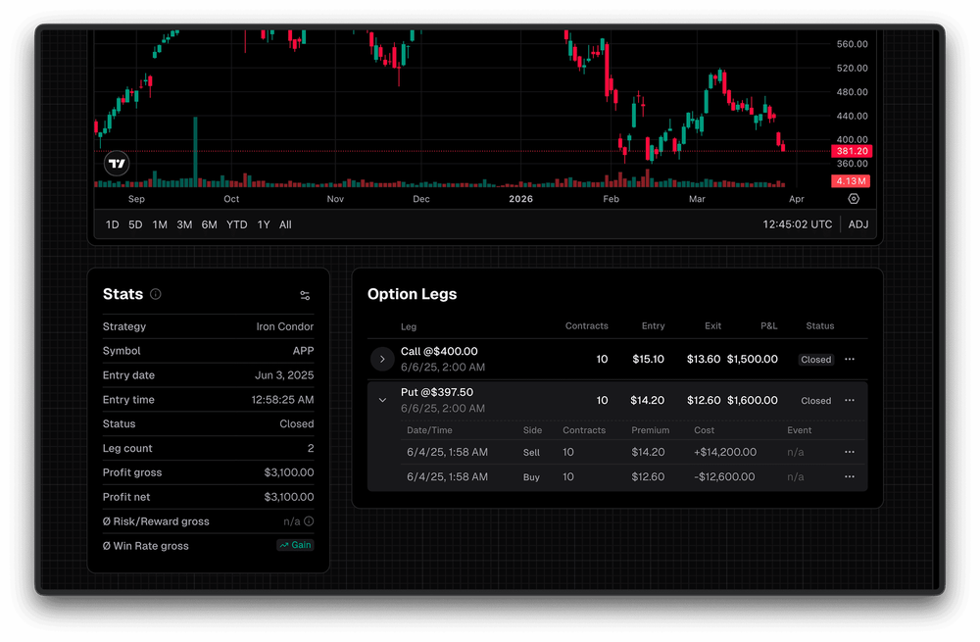Screen dimensions: 980x642
Task: Click the Contracts header in Option Legs
Action: [586, 325]
